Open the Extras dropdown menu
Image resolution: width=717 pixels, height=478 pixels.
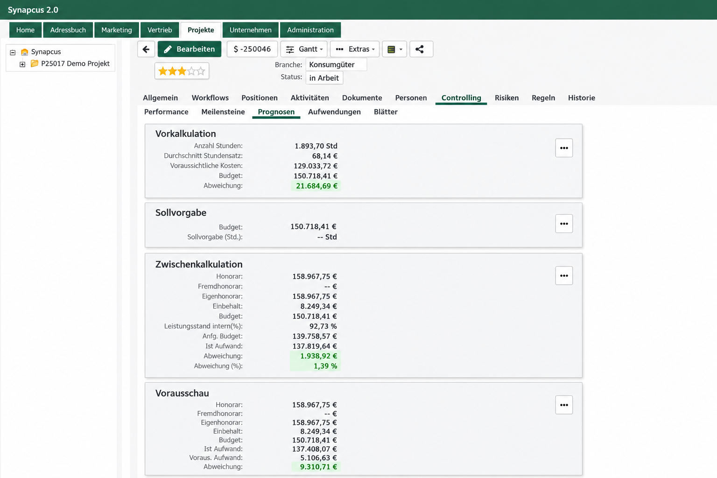[355, 49]
